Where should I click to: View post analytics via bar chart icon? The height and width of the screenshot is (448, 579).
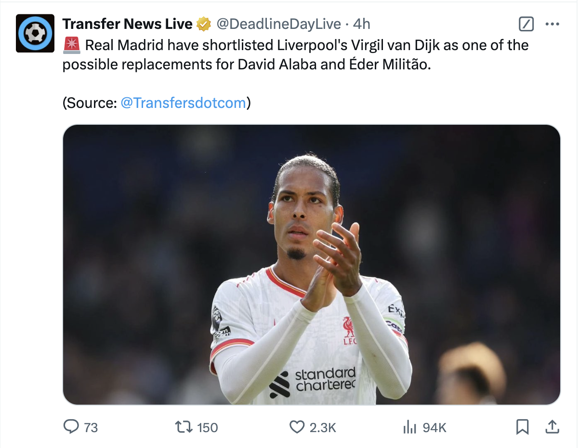click(409, 427)
